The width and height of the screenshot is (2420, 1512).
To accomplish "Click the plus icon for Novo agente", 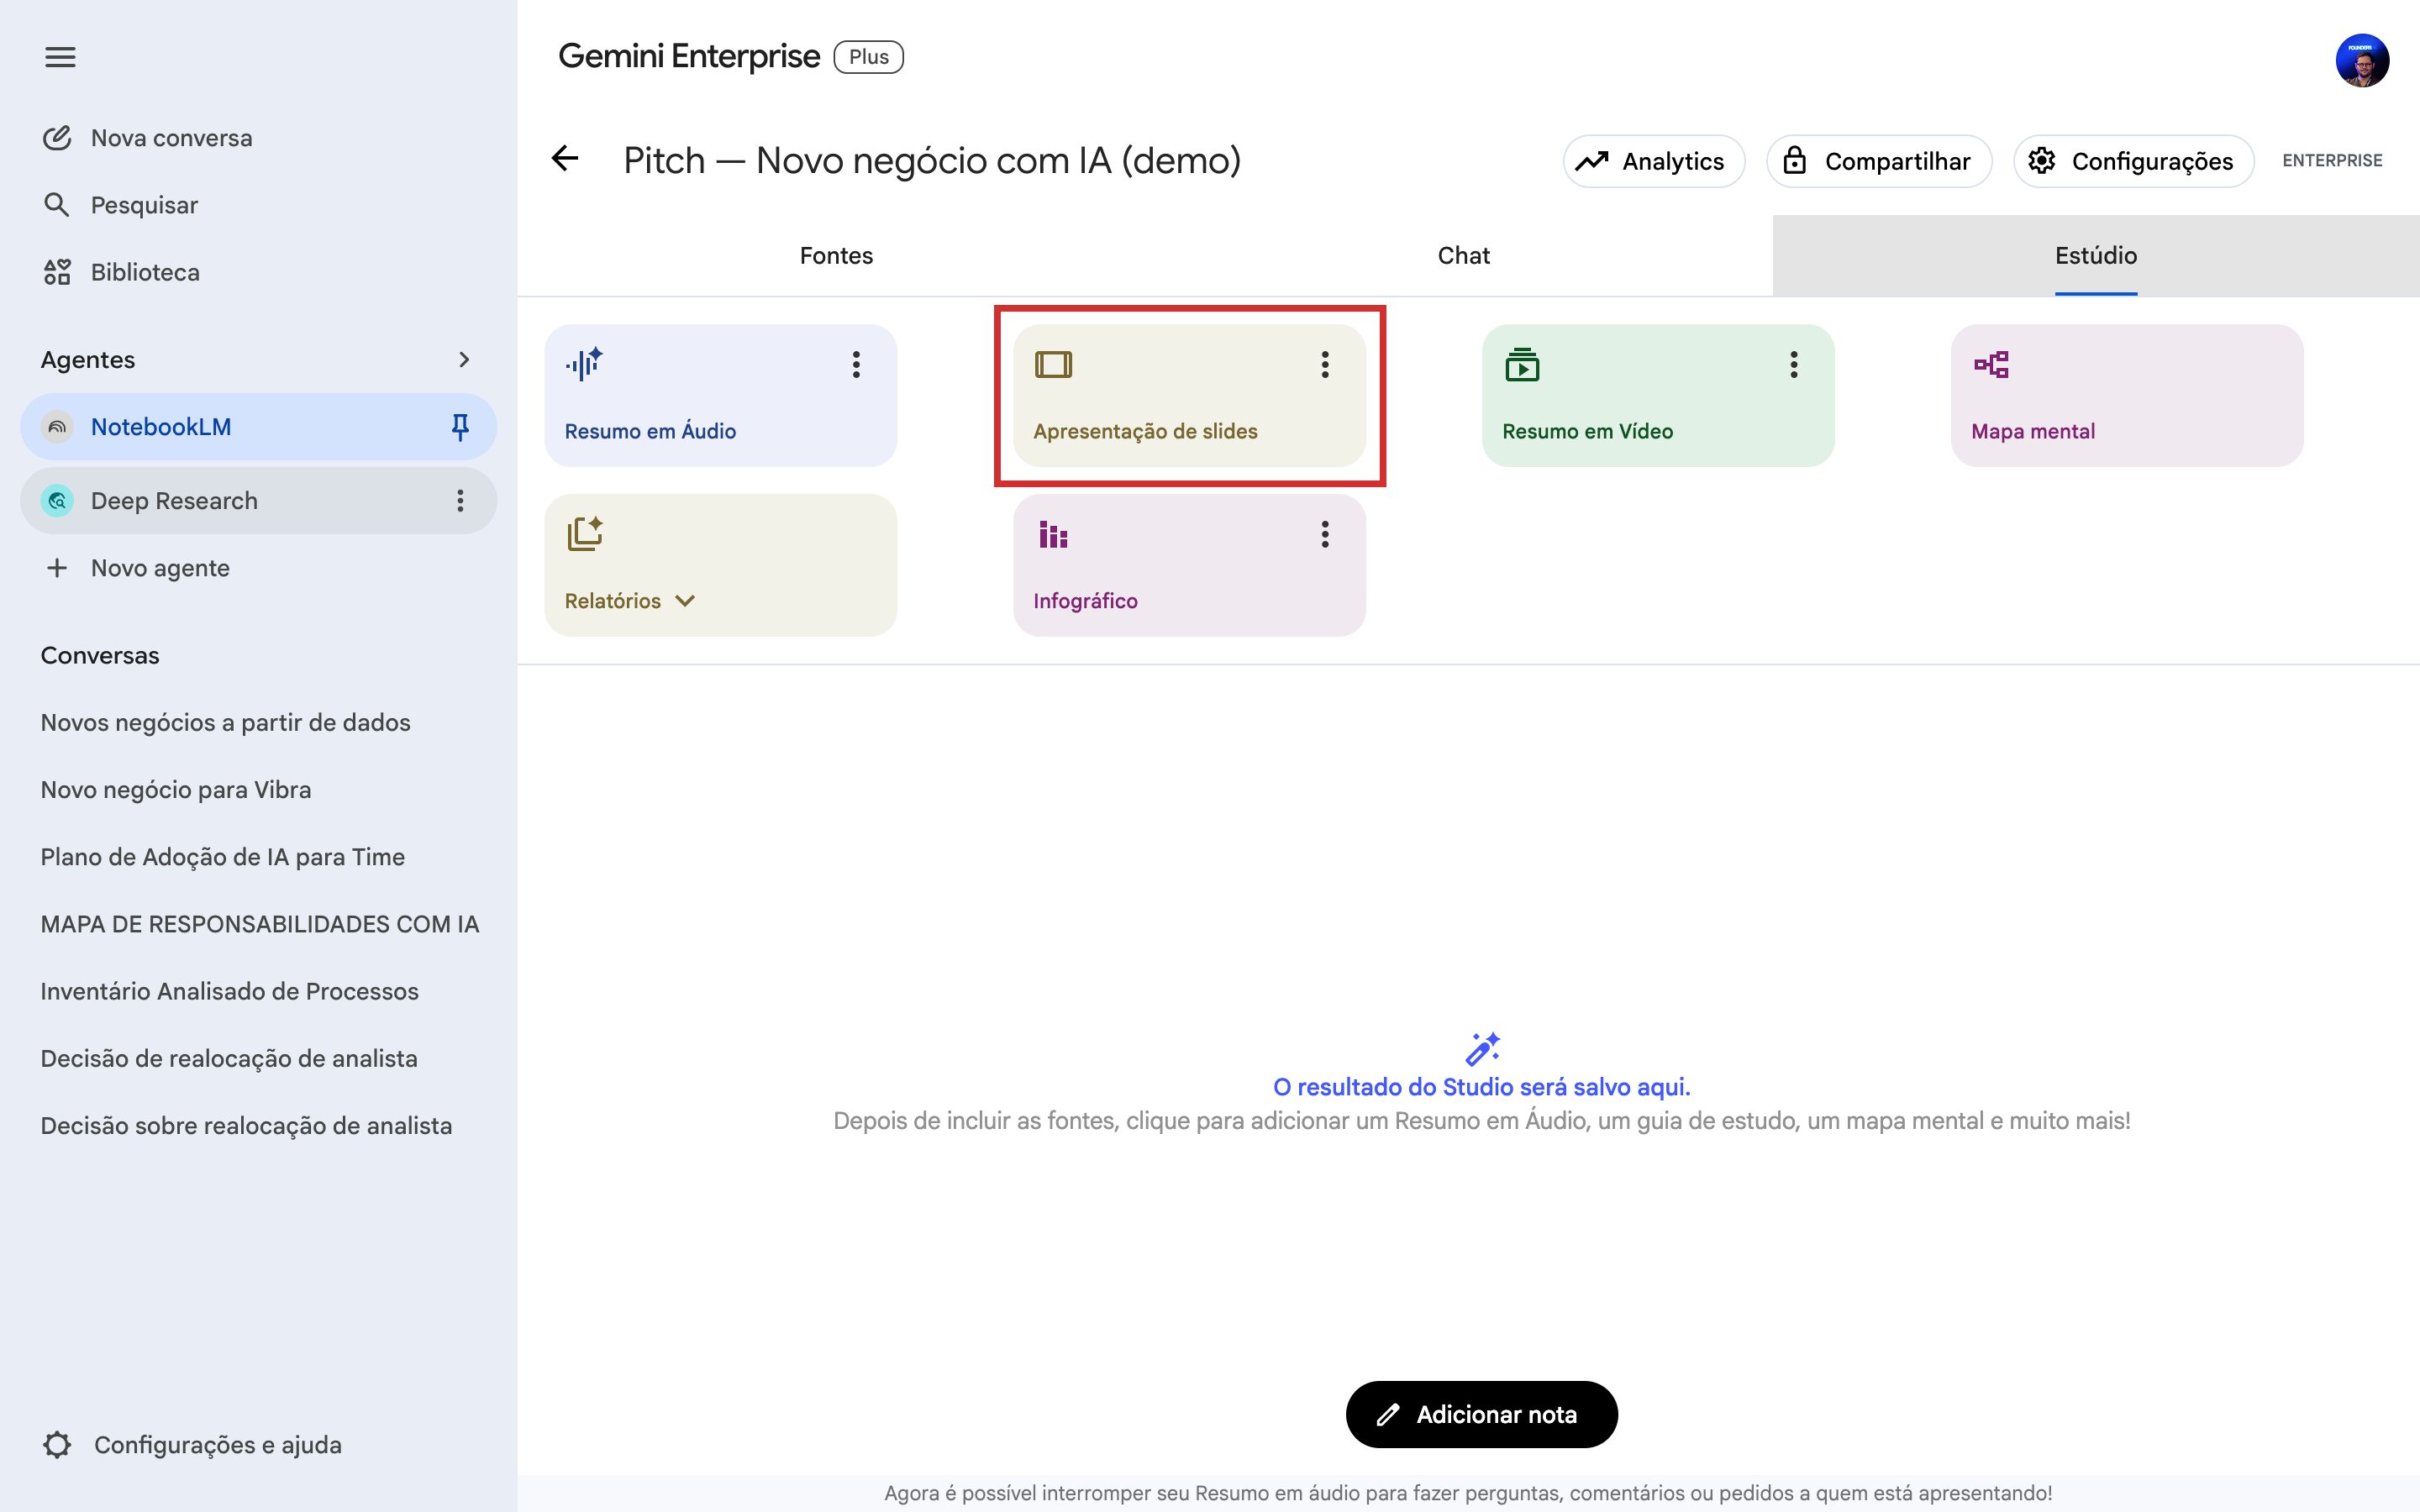I will (57, 568).
